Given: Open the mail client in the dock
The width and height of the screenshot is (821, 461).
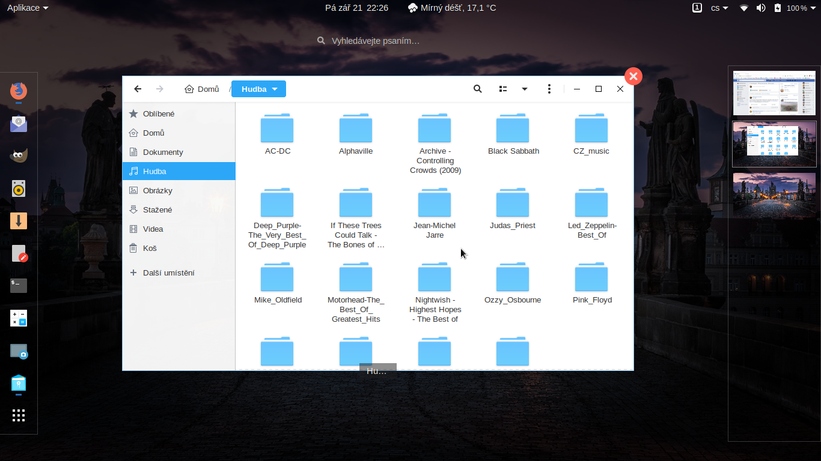Looking at the screenshot, I should click(19, 124).
